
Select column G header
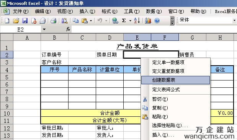point(192,37)
